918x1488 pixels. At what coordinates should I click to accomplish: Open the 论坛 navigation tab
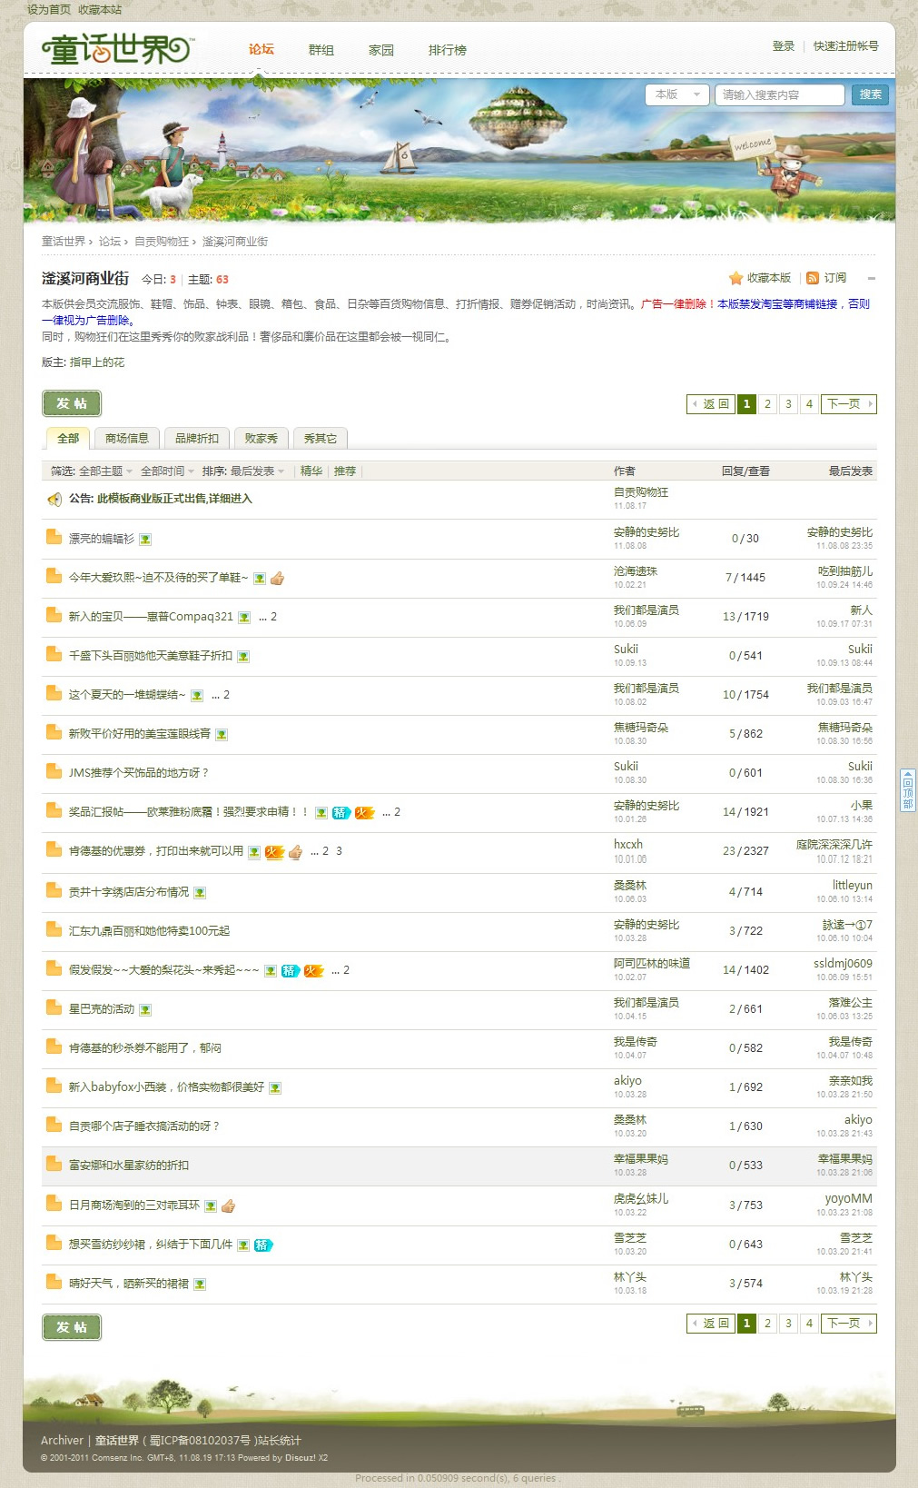tap(262, 49)
